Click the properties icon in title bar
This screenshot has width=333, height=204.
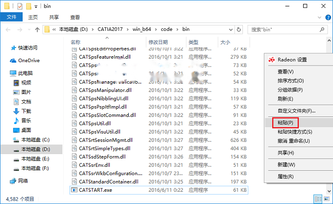20,6
